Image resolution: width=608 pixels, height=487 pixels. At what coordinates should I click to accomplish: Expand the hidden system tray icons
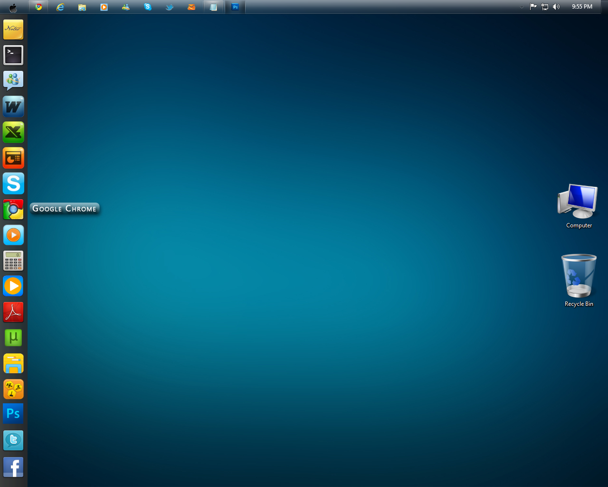[x=521, y=7]
